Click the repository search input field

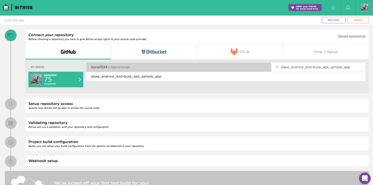318,67
